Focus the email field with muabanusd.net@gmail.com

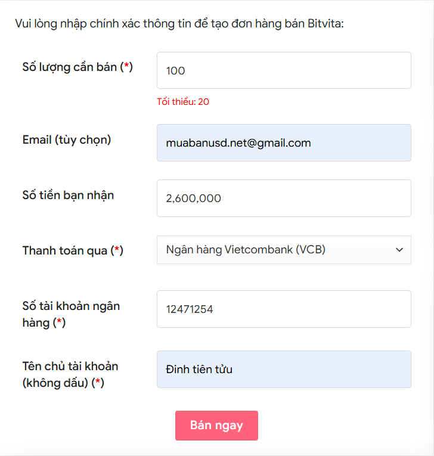click(x=284, y=143)
